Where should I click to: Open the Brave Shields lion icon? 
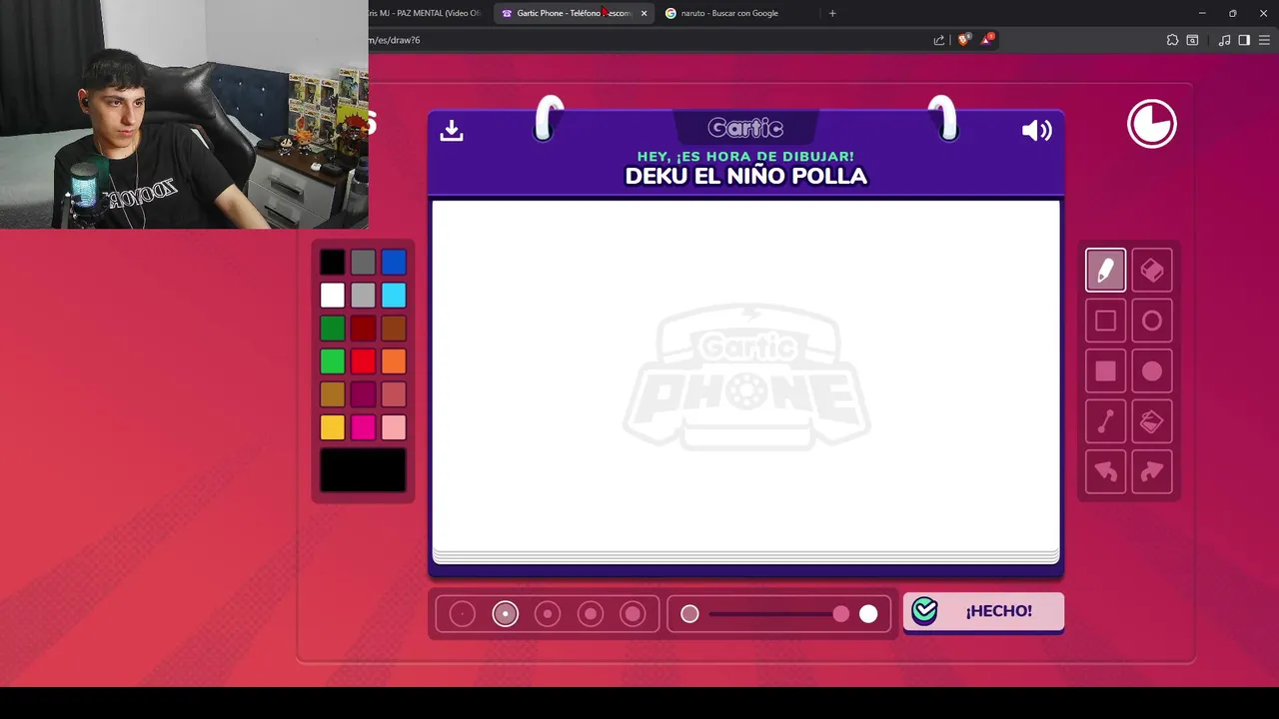point(963,40)
